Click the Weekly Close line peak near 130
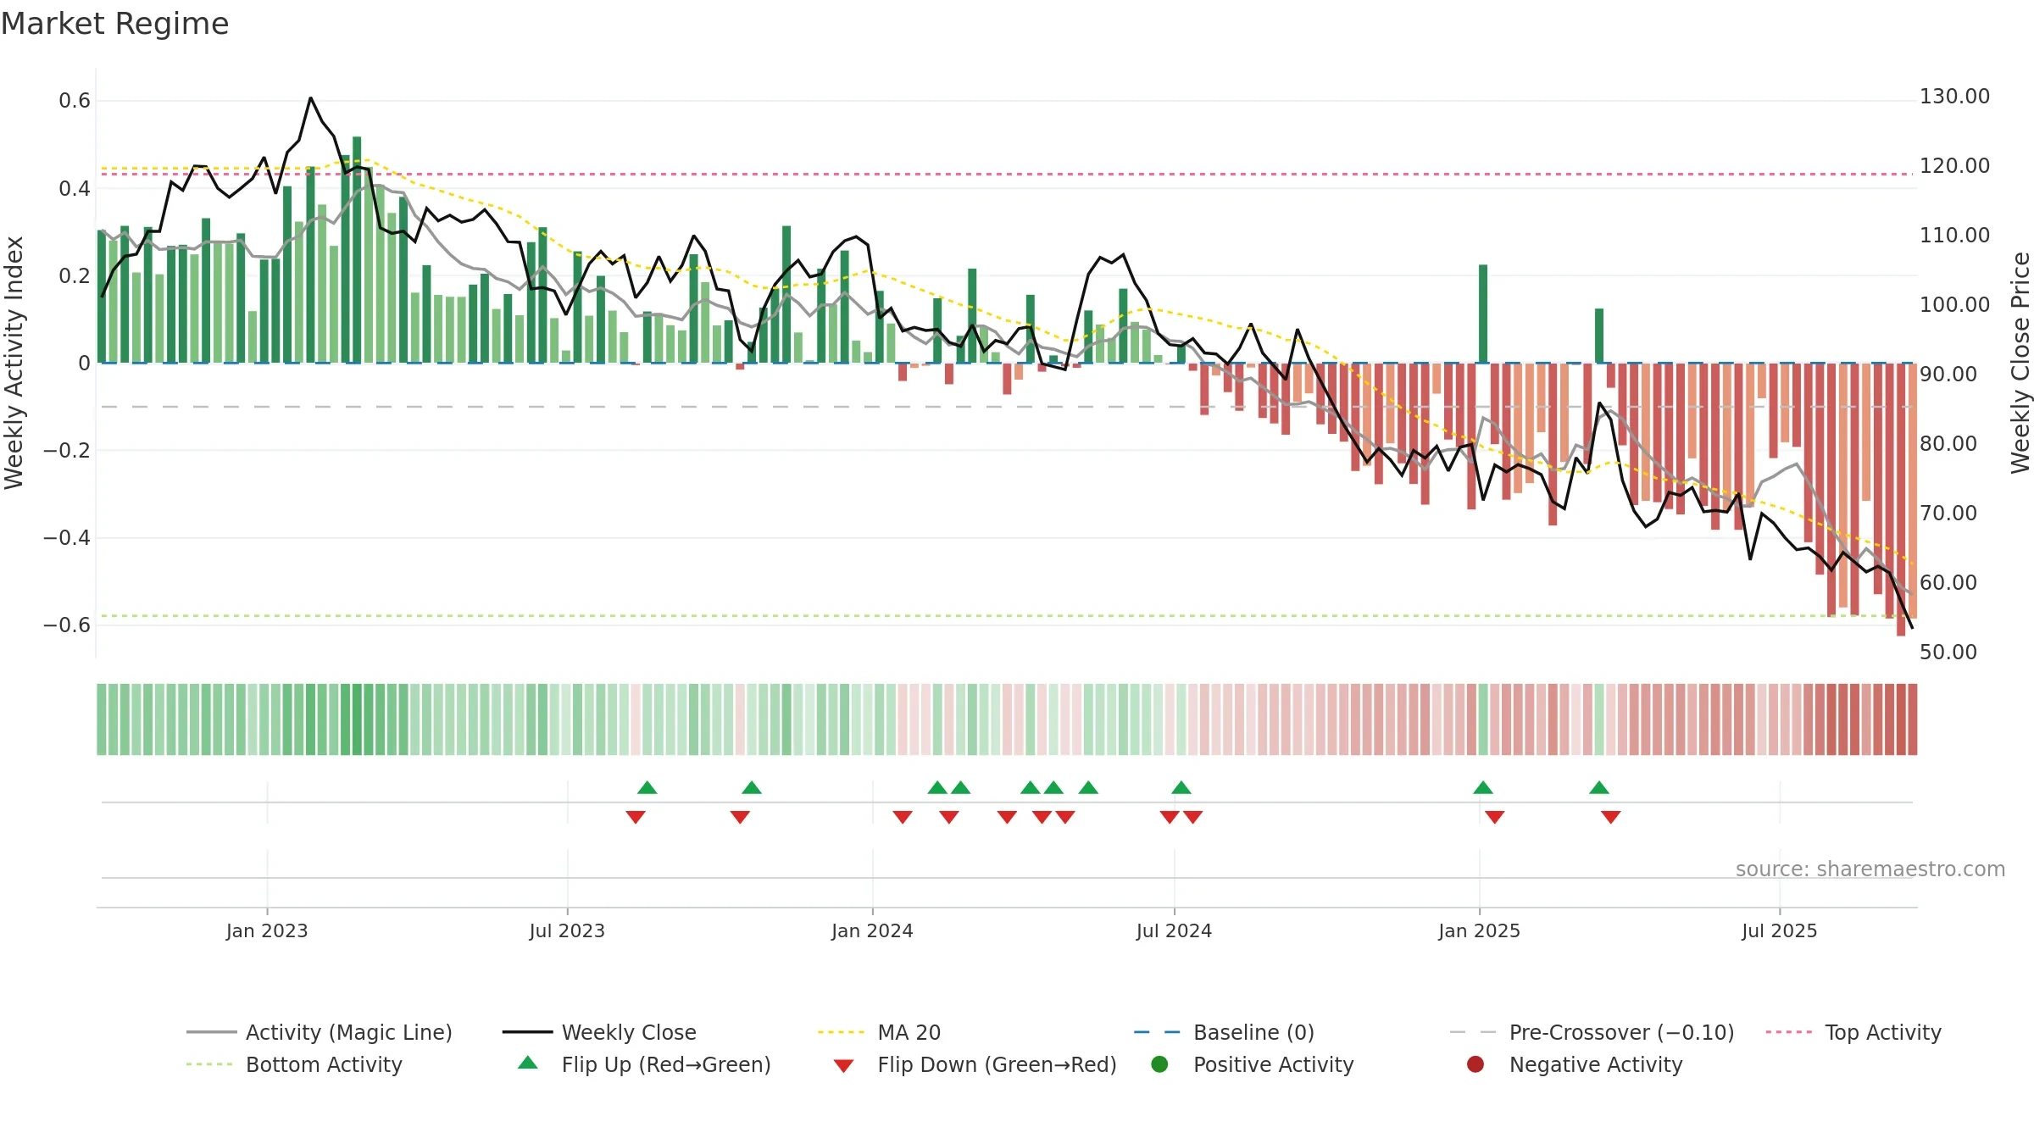Screen dimensions: 2034x1144 [311, 98]
